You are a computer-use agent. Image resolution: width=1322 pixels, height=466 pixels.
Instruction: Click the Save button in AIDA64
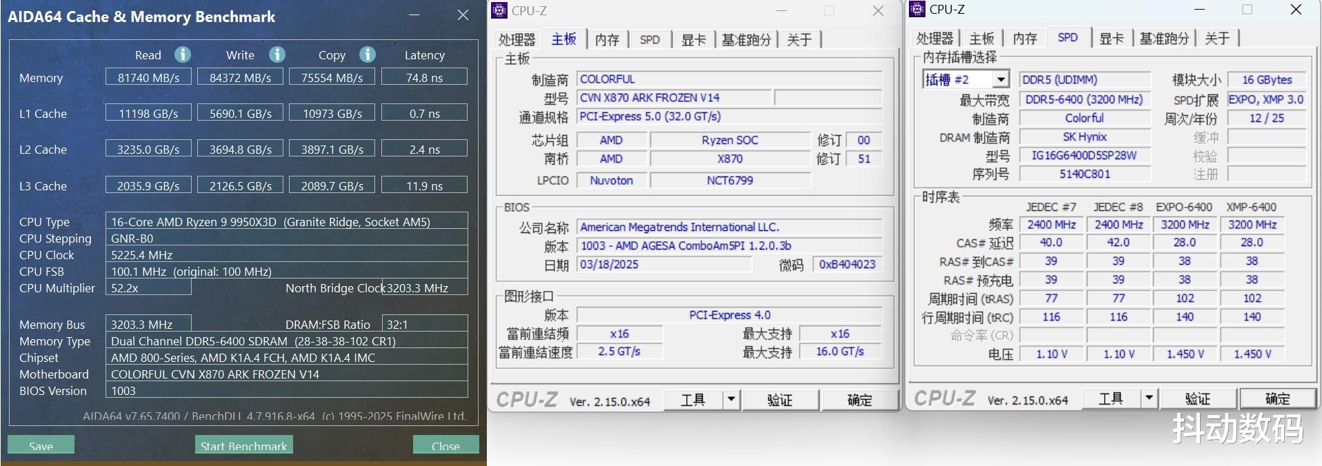[41, 445]
